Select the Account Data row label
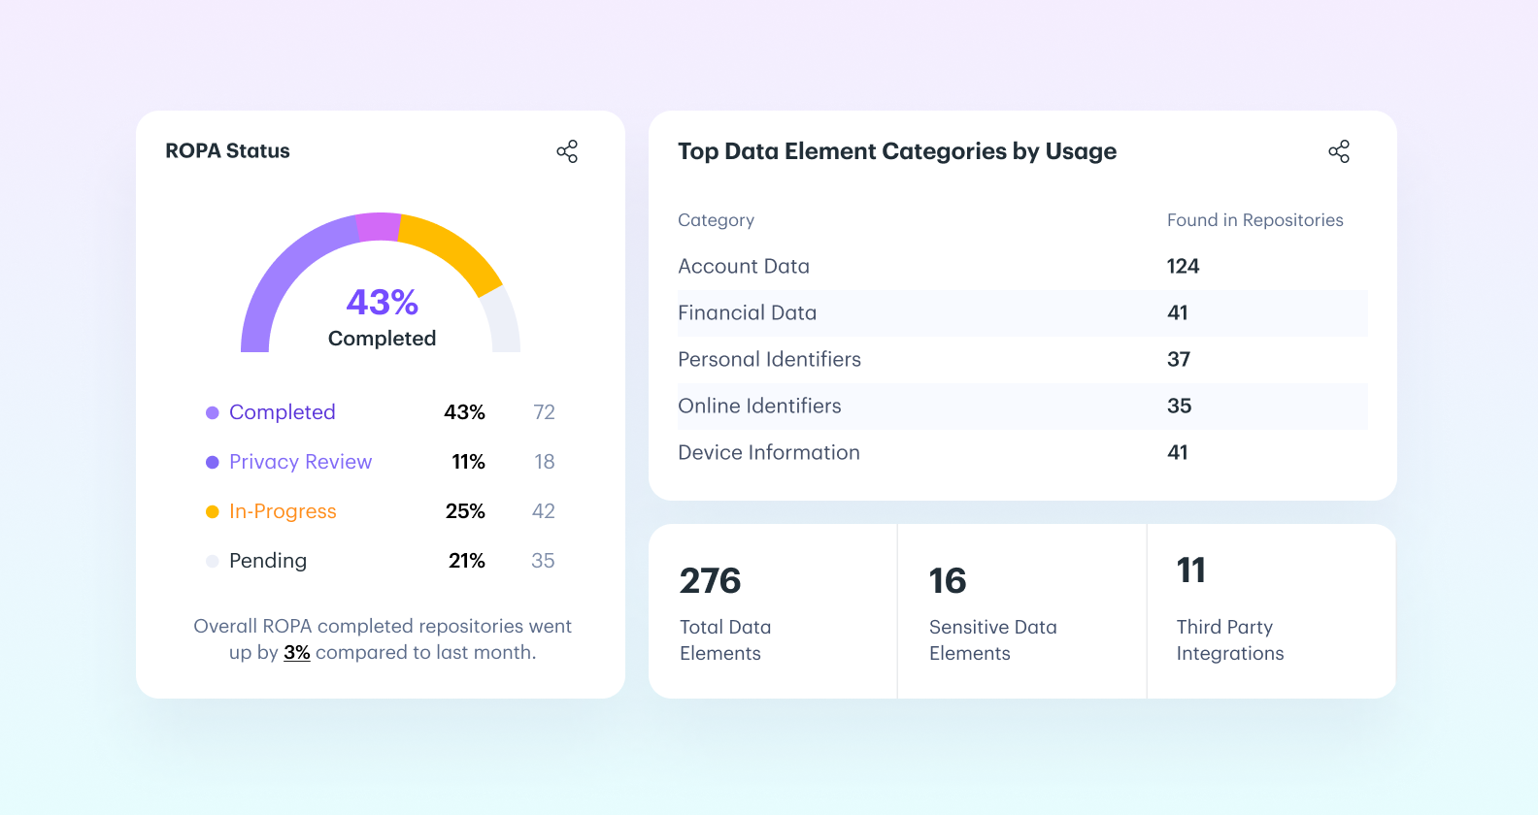 point(744,266)
